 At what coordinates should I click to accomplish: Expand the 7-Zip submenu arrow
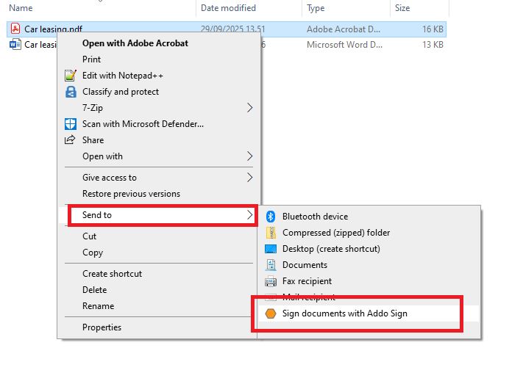tap(249, 108)
